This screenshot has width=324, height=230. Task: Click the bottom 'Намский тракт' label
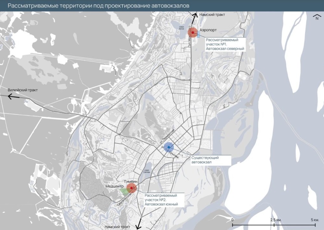118,227
